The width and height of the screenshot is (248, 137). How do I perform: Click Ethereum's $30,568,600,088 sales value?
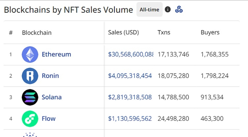(131, 55)
